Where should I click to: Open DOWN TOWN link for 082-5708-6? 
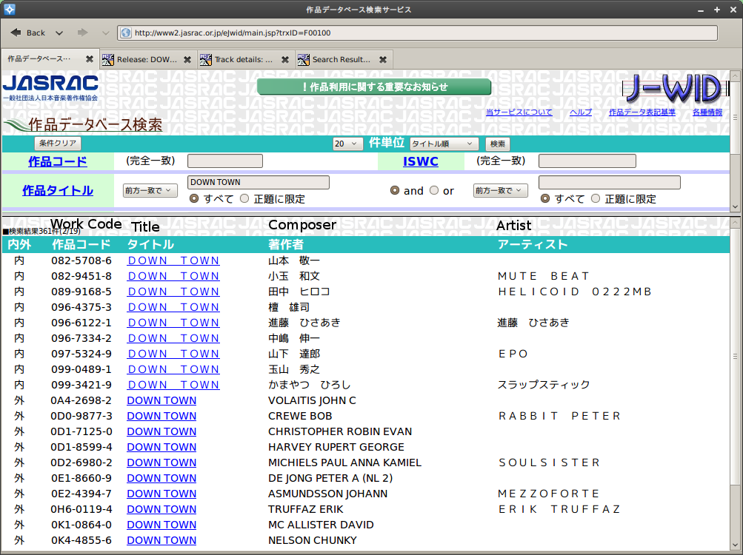tap(173, 260)
